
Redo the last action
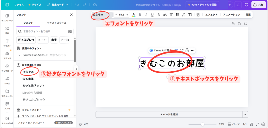[x=84, y=5]
